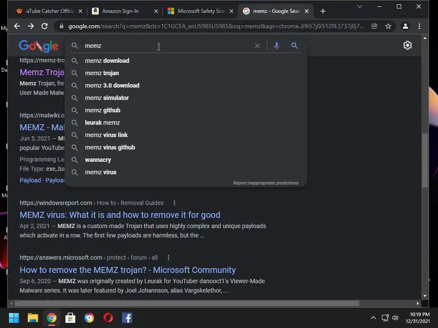Choose the 'memz trojan' suggestion

click(x=186, y=73)
